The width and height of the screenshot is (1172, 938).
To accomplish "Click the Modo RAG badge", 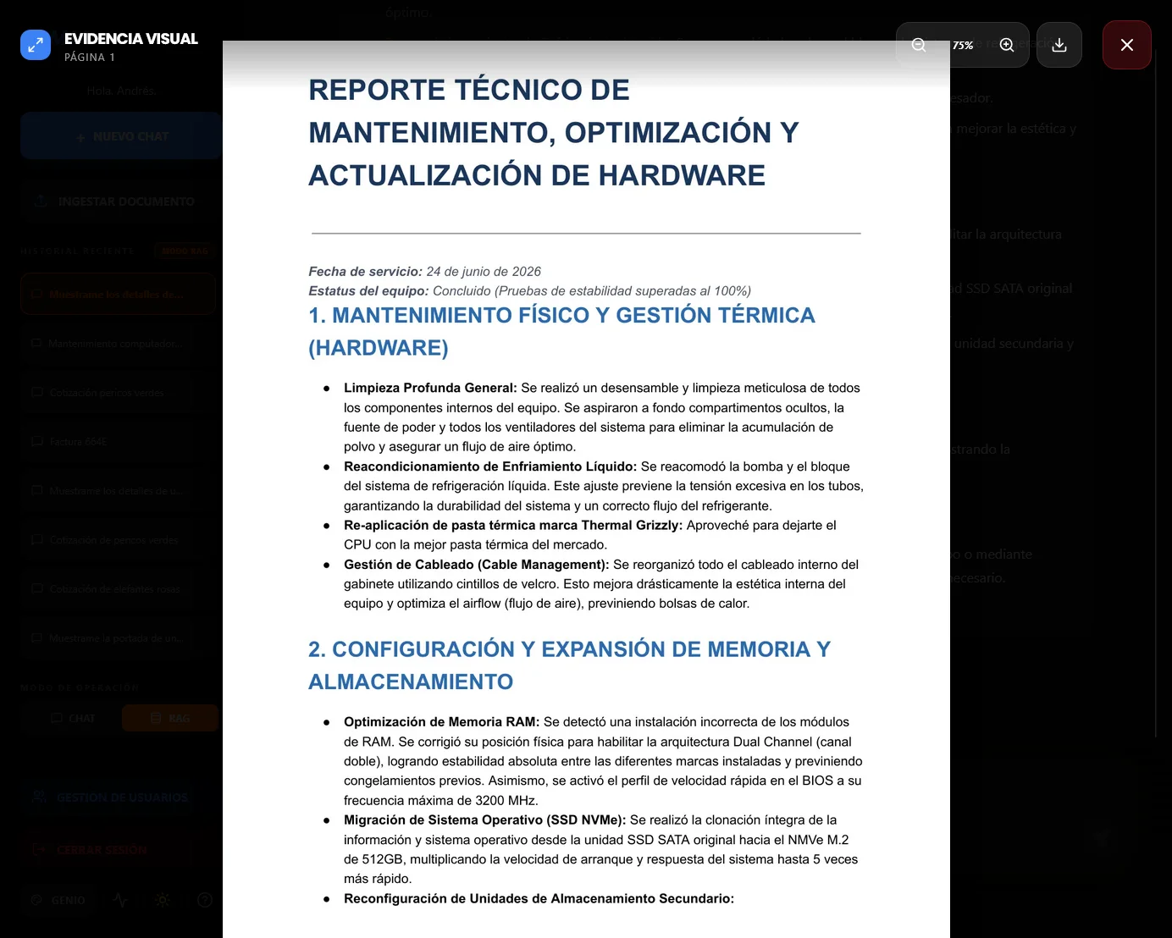I will 185,251.
